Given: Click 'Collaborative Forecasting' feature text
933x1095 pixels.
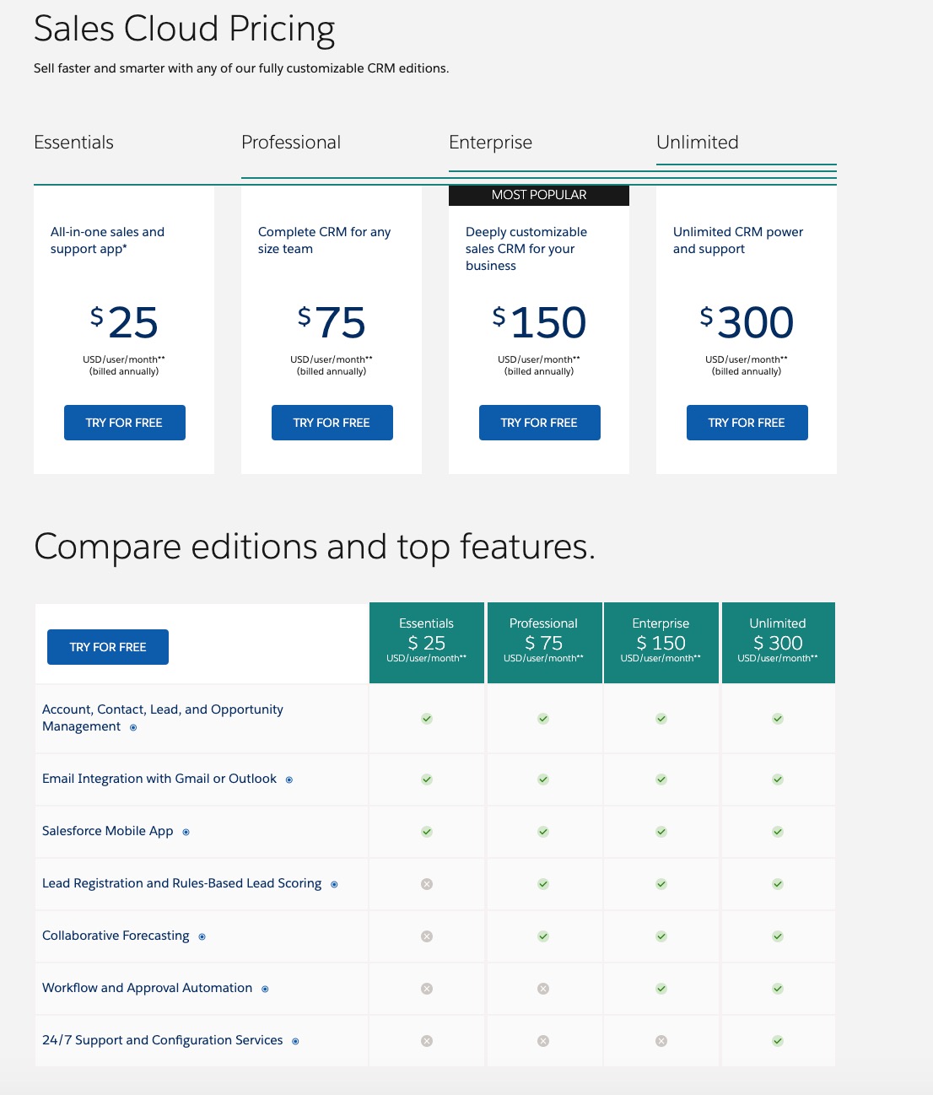Looking at the screenshot, I should (116, 936).
